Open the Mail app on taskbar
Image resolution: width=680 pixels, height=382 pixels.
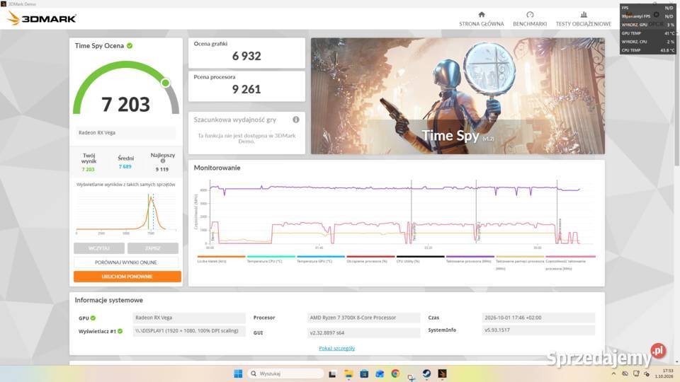[380, 374]
